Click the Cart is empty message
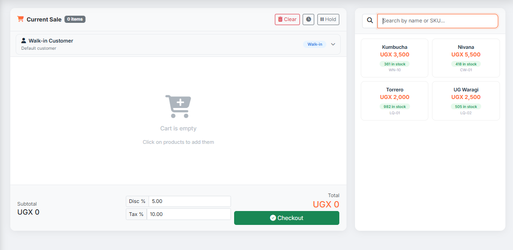Viewport: 513px width, 250px height. tap(178, 129)
